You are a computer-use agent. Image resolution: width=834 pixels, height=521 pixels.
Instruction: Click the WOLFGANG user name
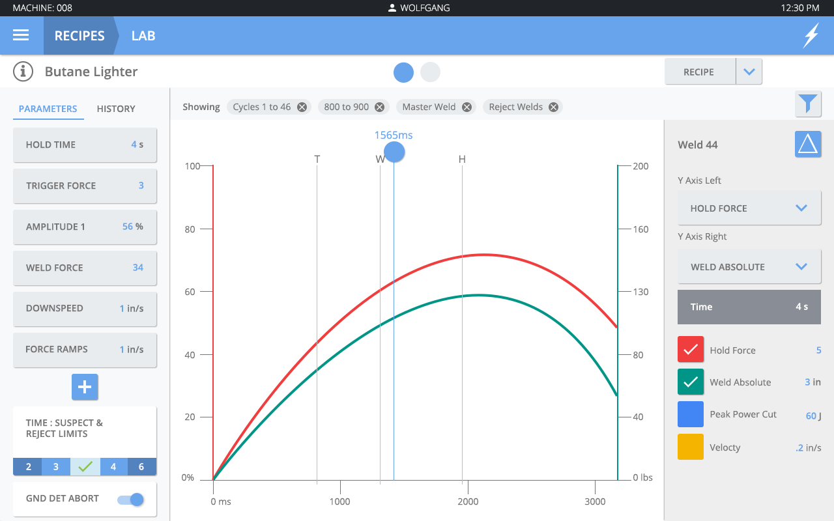pos(424,8)
